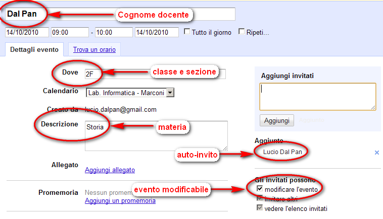Uncheck 'modificare l'evento' guest permission
383x219 pixels.
260,189
